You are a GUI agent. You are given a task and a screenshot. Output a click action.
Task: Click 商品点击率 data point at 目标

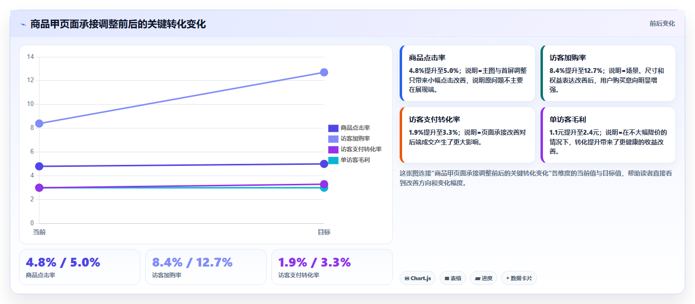[x=324, y=164]
